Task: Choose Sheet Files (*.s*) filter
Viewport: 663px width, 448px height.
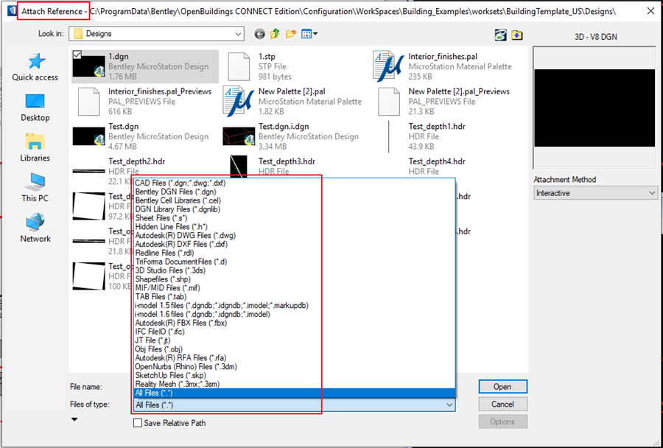Action: point(294,218)
